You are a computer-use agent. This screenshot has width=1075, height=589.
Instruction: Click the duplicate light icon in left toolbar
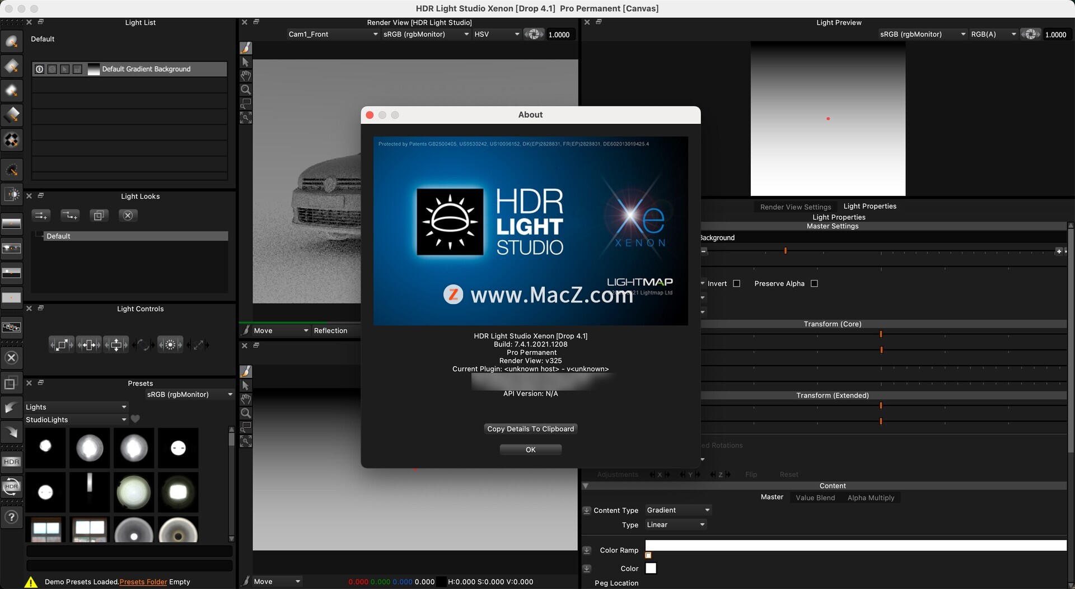12,384
